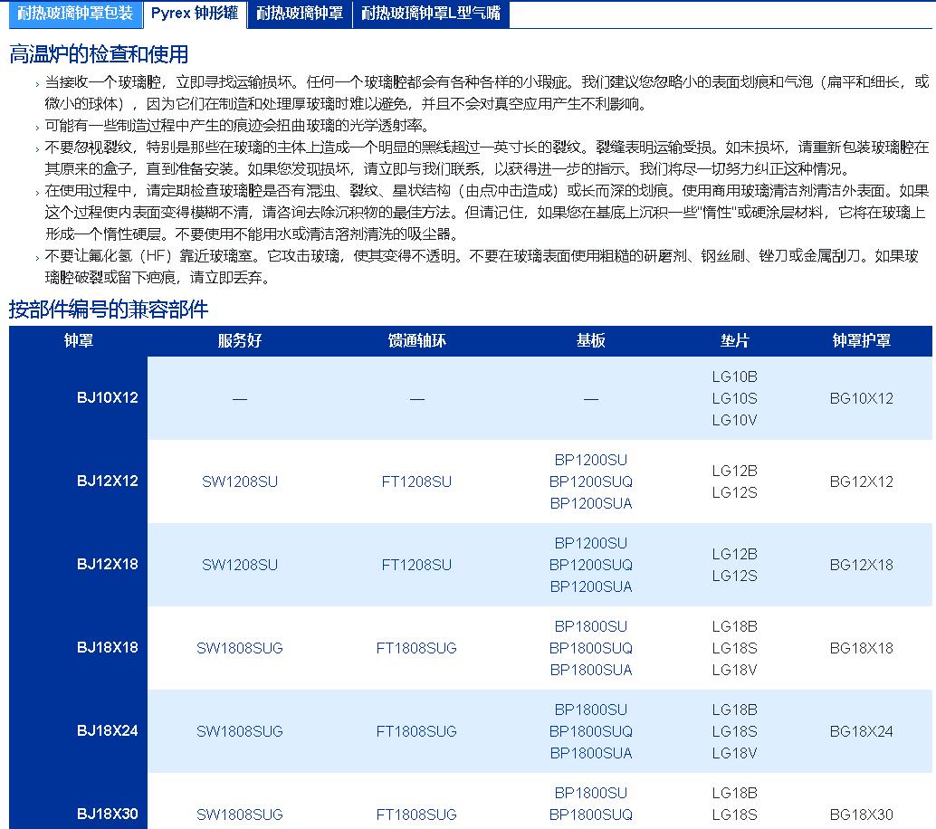Follow BP1800SUA link in BJ18X18 row
Screen dimensions: 936x829
coord(591,671)
